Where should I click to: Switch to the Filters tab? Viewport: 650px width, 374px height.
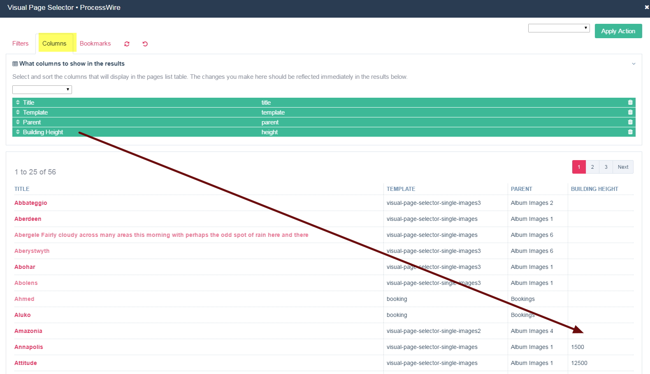click(x=21, y=44)
